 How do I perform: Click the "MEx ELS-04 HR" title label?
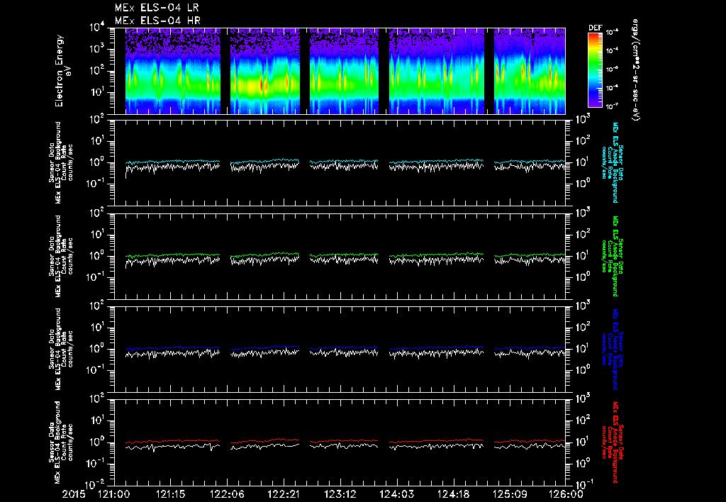click(157, 20)
